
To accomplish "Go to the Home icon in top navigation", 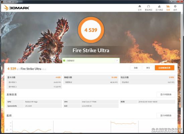I will click(x=140, y=8).
